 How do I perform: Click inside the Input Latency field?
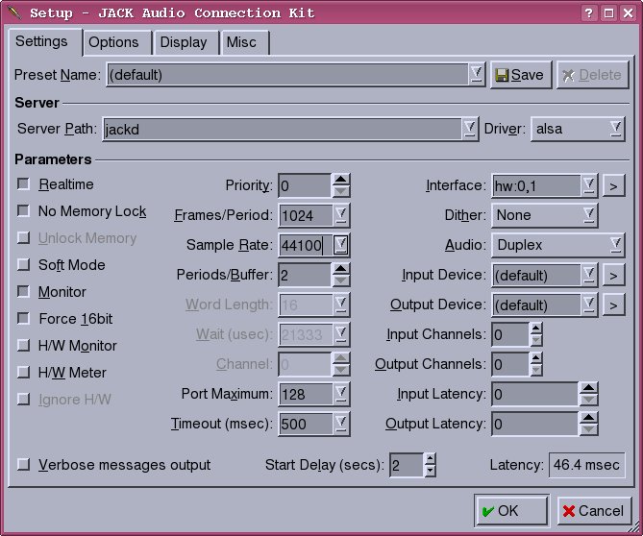(x=535, y=394)
